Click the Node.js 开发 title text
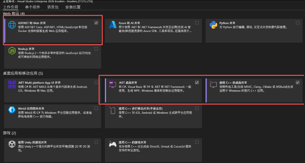The height and width of the screenshot is (163, 305). (x=26, y=49)
